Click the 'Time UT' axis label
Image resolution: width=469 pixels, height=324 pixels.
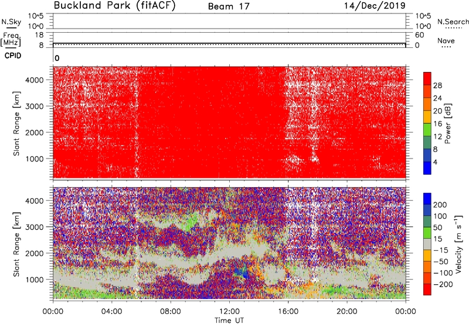click(229, 320)
